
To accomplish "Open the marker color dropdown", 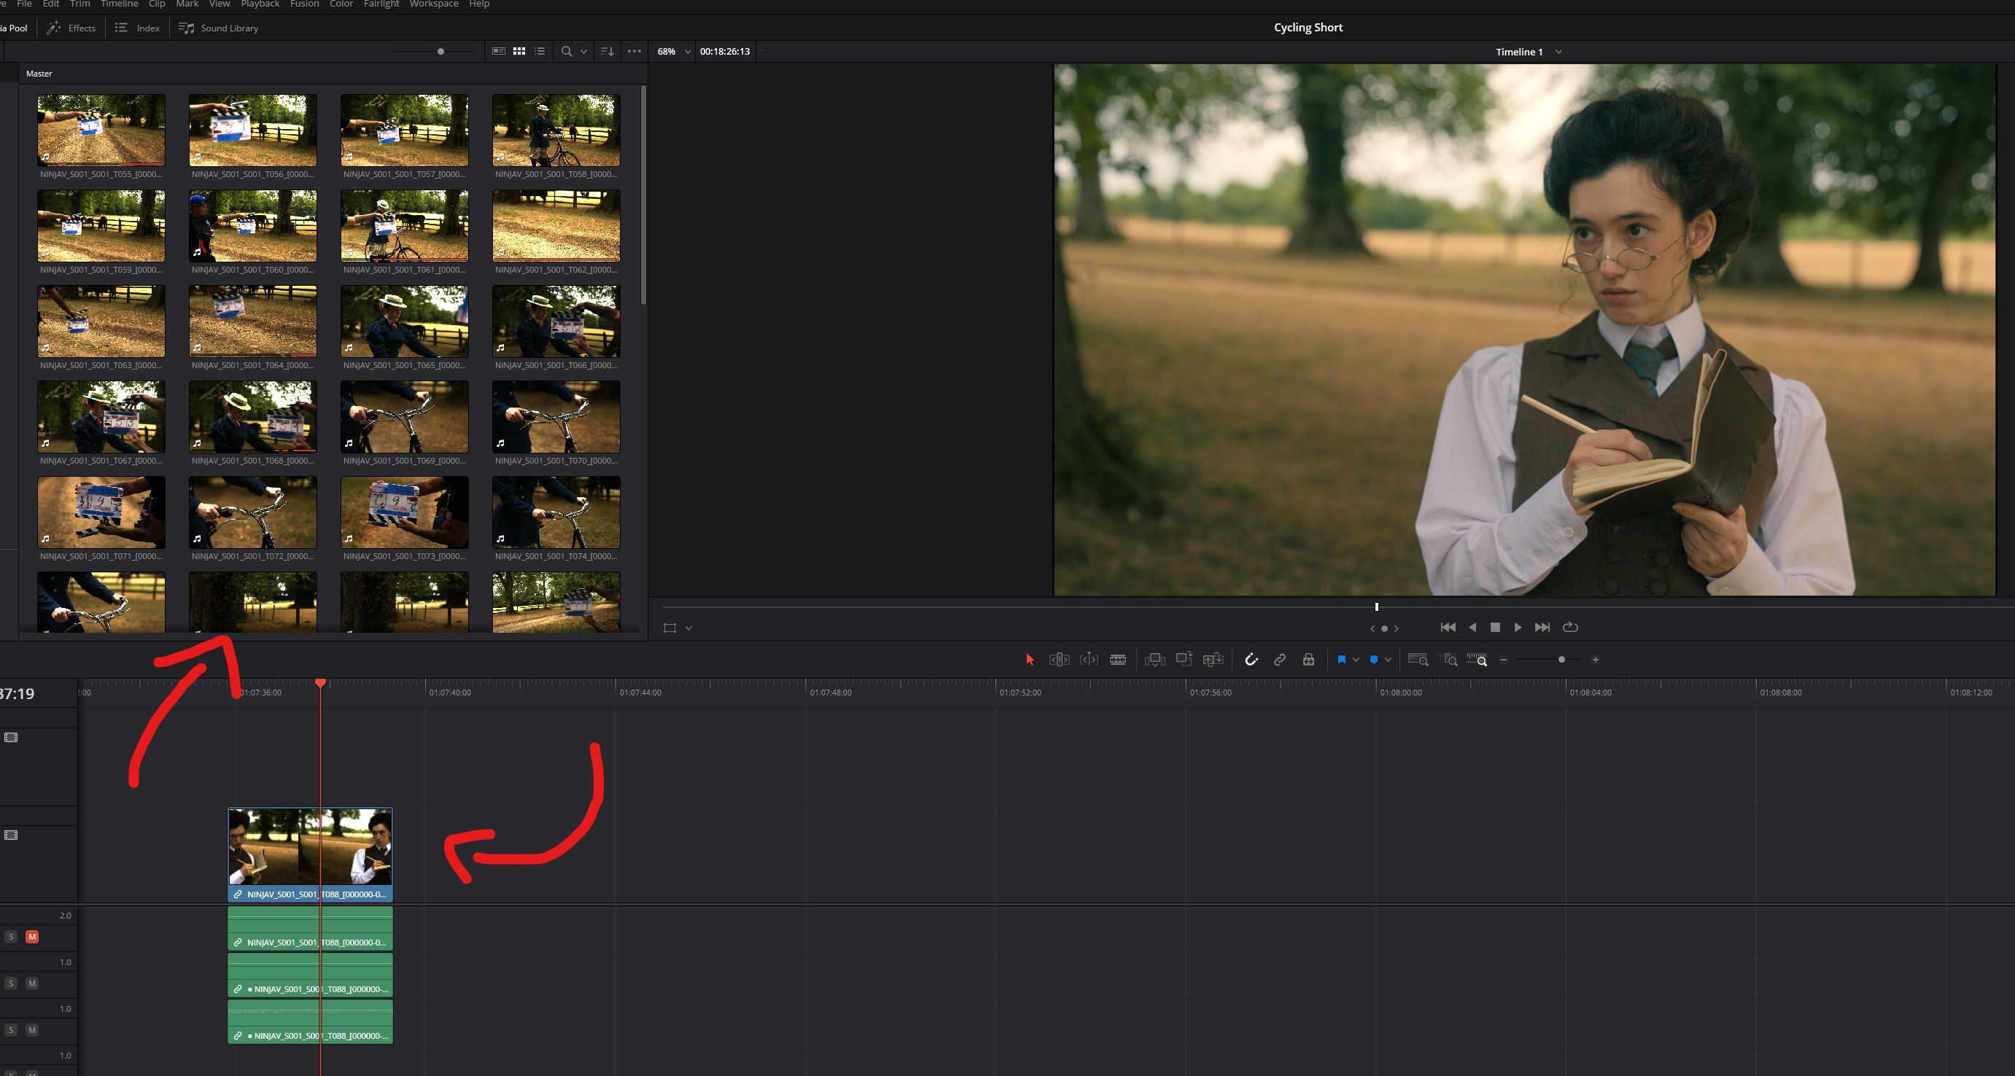I will [x=1389, y=660].
